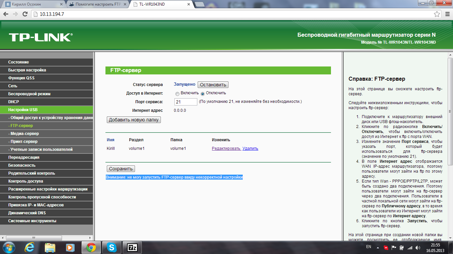Open Internet Explorer from the taskbar
The width and height of the screenshot is (453, 254).
(x=30, y=247)
